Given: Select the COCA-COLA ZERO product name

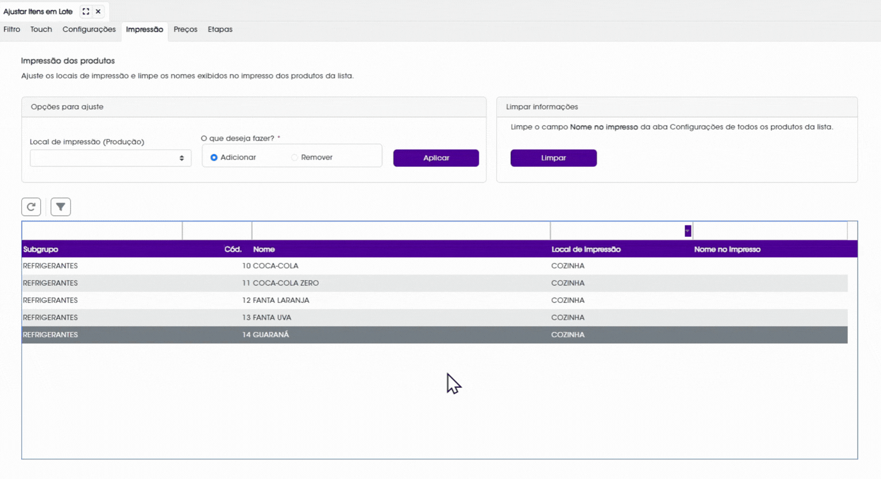Looking at the screenshot, I should 286,283.
